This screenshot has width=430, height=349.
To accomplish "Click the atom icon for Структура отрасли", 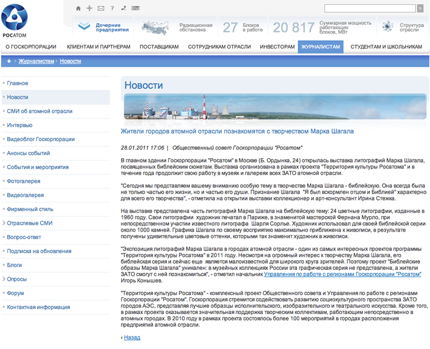I will click(x=388, y=26).
